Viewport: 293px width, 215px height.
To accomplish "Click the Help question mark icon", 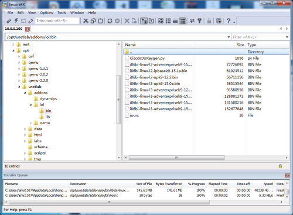I will point(229,21).
